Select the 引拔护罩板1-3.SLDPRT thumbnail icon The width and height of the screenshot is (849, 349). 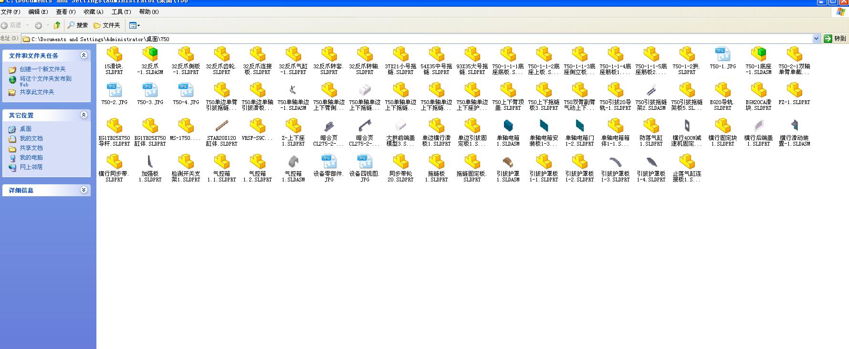coord(615,161)
